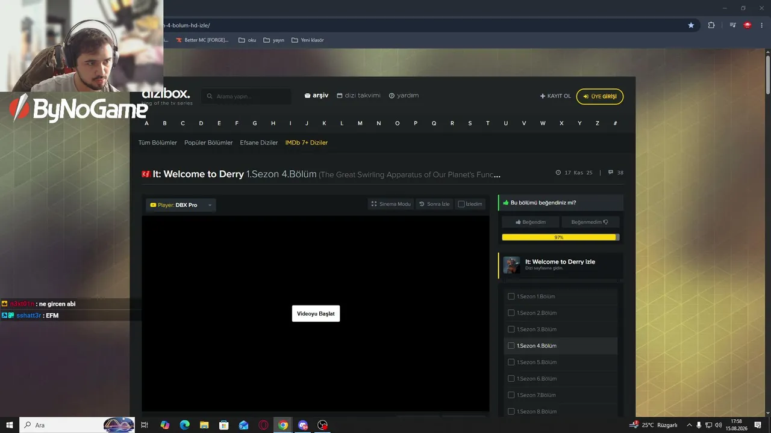Add episode to Sonra İzle

tap(434, 204)
